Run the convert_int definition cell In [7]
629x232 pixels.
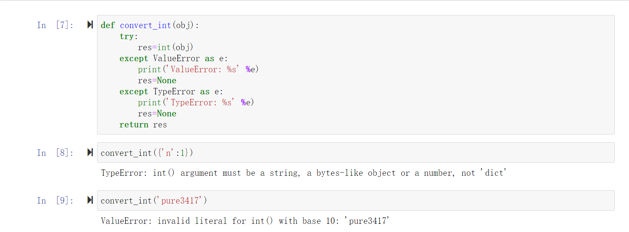pos(90,25)
